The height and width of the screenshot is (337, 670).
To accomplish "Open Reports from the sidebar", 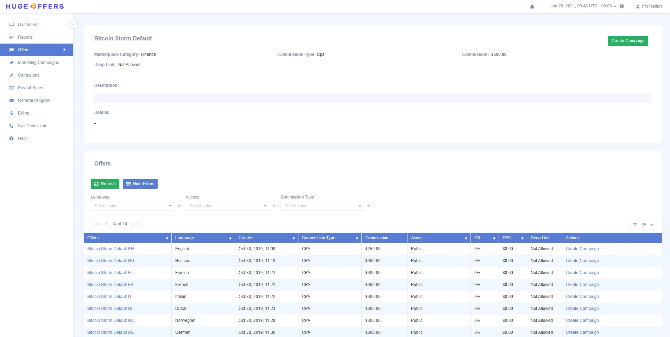I will 25,37.
